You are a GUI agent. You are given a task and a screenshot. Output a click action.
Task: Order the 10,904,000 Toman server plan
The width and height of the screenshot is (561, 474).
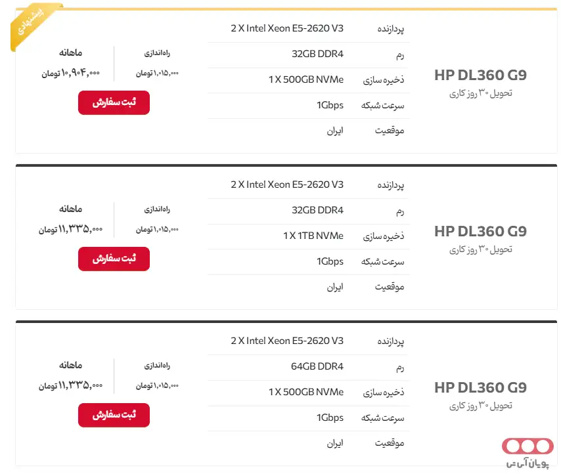click(114, 102)
